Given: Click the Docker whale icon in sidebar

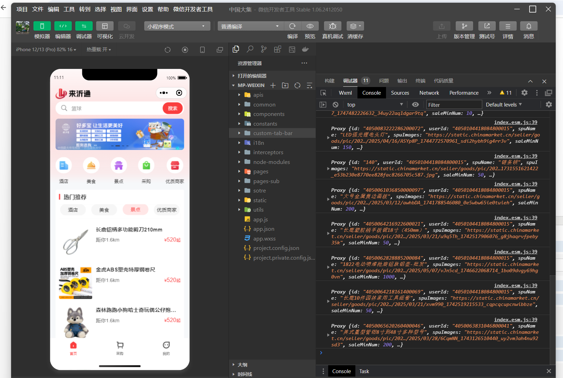Looking at the screenshot, I should tap(306, 49).
